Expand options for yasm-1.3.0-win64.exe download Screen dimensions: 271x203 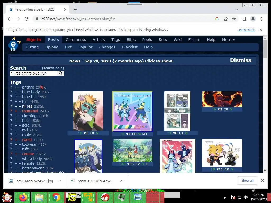tap(122, 181)
